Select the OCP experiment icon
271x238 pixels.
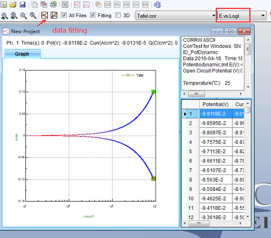(x=107, y=5)
